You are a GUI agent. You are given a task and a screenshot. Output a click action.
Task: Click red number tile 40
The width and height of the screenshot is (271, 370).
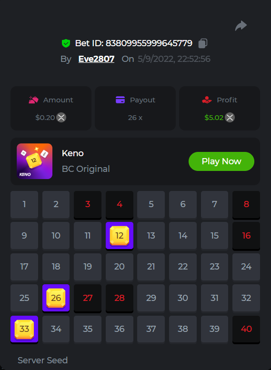pos(246,329)
